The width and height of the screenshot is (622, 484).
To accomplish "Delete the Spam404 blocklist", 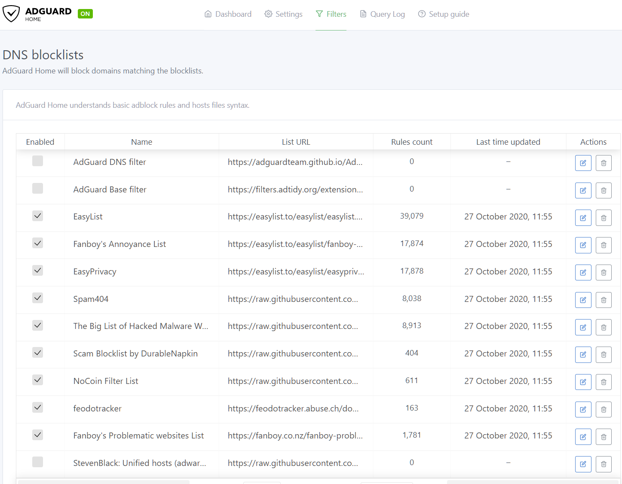I will [x=604, y=300].
